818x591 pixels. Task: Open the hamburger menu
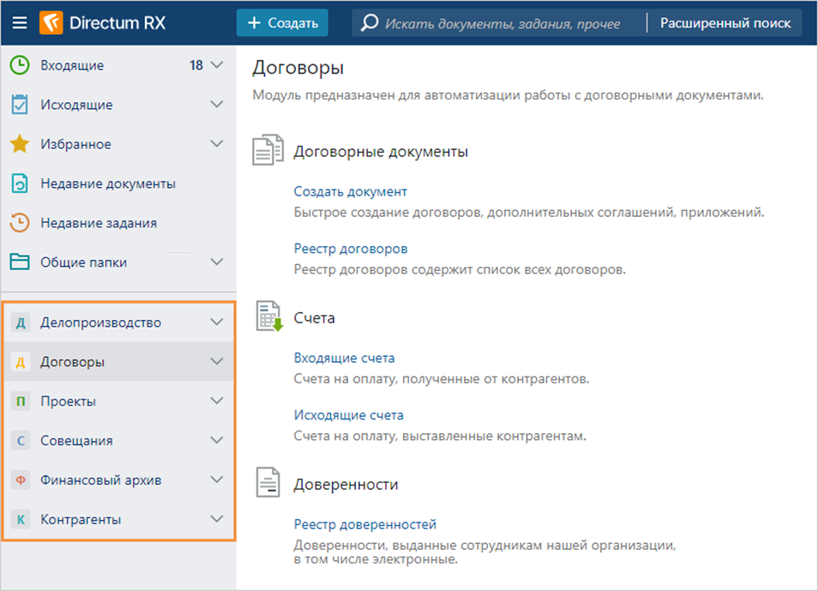(20, 23)
